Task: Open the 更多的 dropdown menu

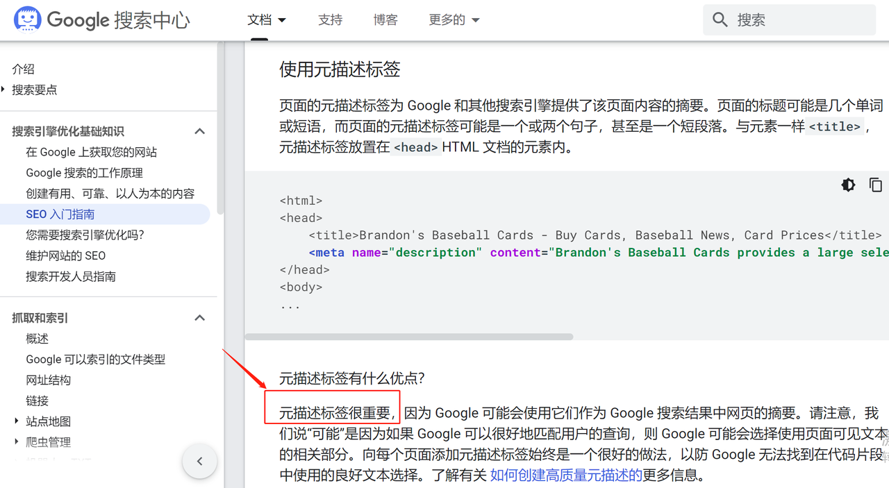Action: tap(454, 19)
